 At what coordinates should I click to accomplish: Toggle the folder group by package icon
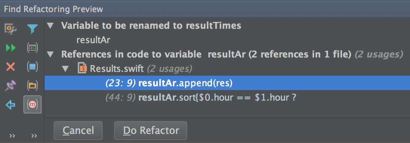[x=32, y=85]
